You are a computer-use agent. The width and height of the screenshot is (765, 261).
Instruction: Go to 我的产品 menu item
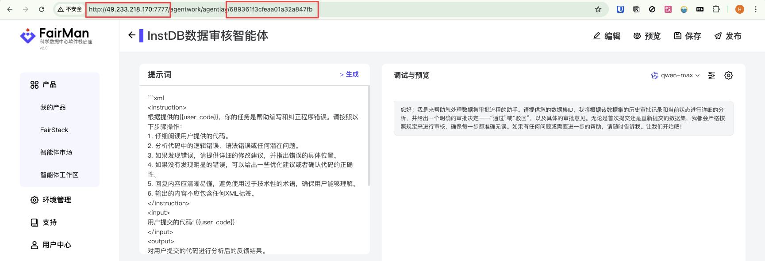53,107
